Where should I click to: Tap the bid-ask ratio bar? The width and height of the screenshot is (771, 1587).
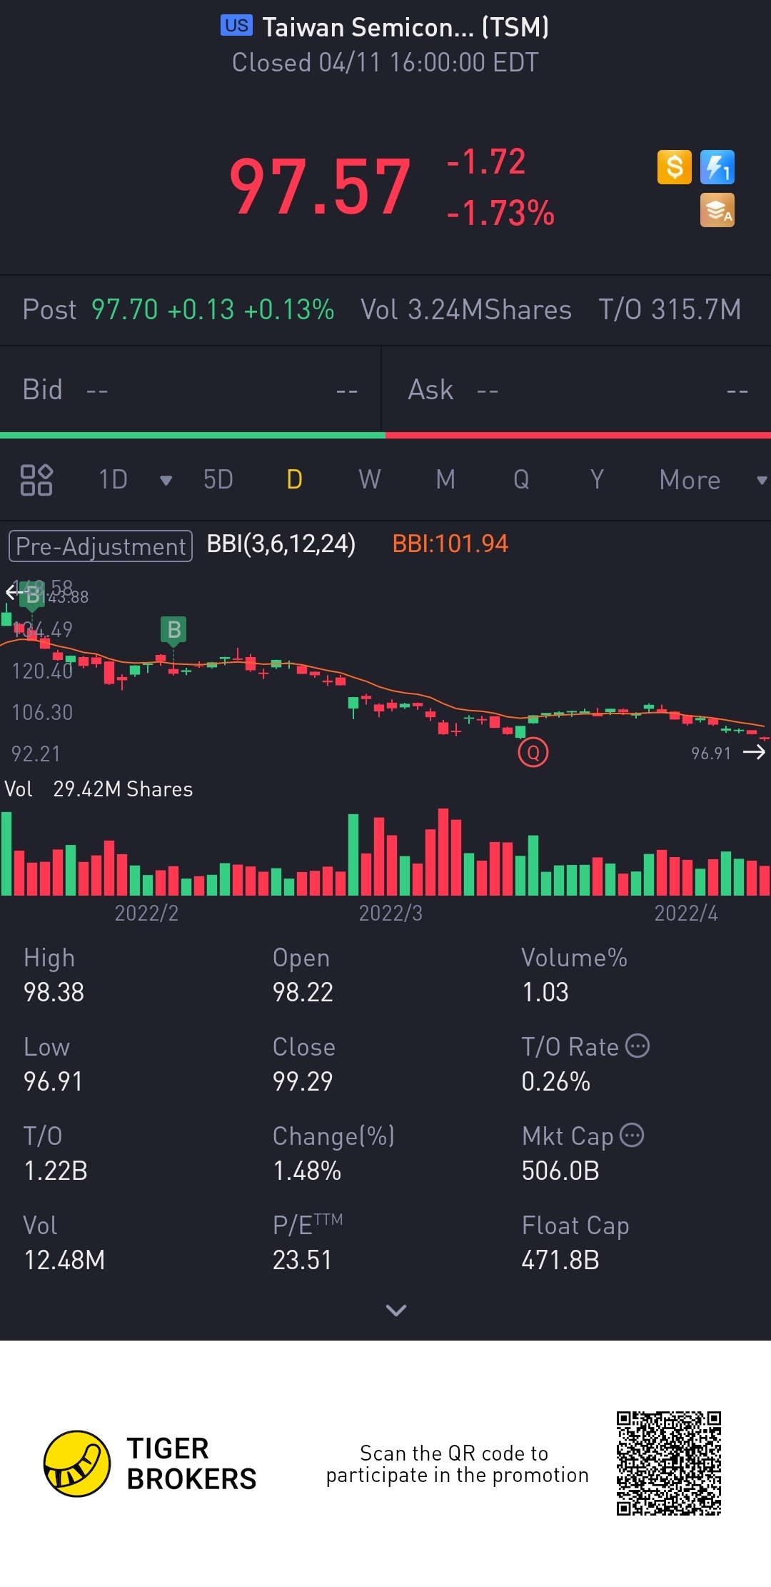[385, 435]
